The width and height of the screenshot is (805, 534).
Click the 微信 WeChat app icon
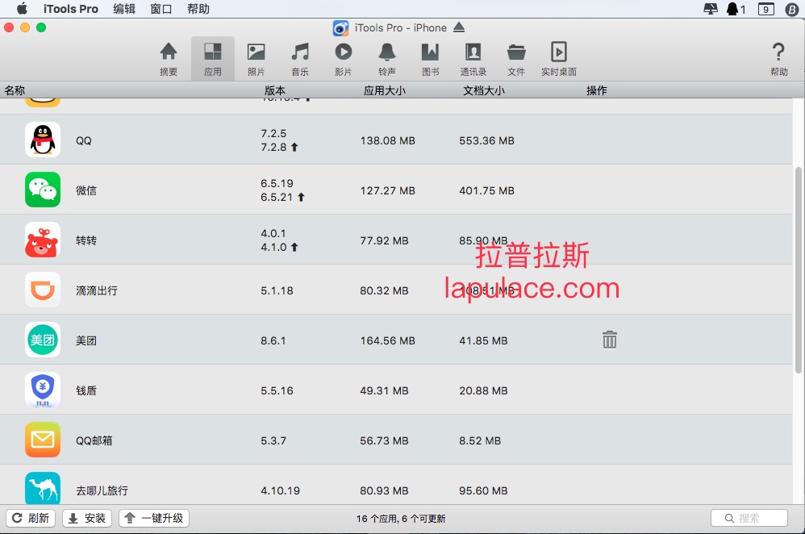pyautogui.click(x=43, y=190)
